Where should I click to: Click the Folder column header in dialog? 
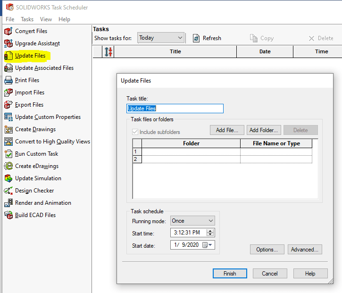coord(191,143)
